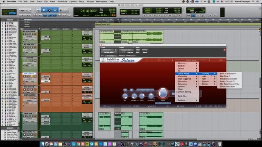Select the Scrubber tool
The height and width of the screenshot is (147, 262).
tap(61, 10)
